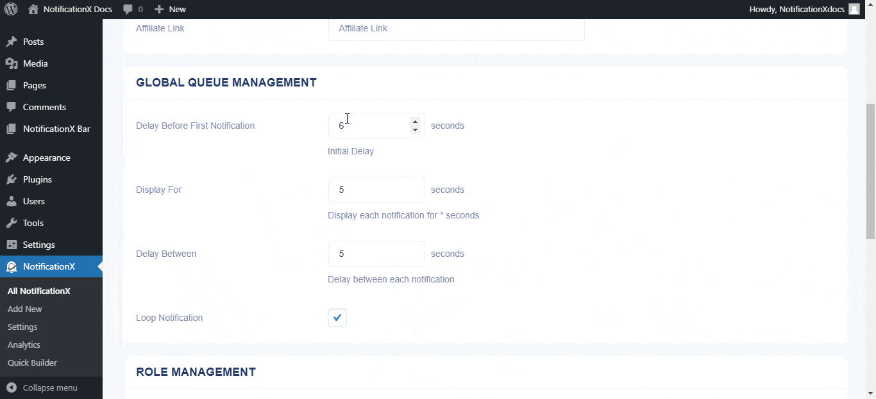Disable the Loop Notification checkbox
This screenshot has width=876, height=399.
click(x=337, y=317)
